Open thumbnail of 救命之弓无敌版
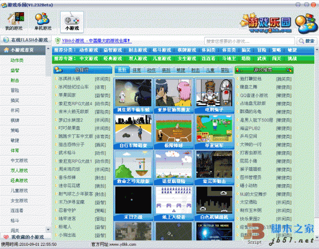319x249 pixels. click(133, 164)
